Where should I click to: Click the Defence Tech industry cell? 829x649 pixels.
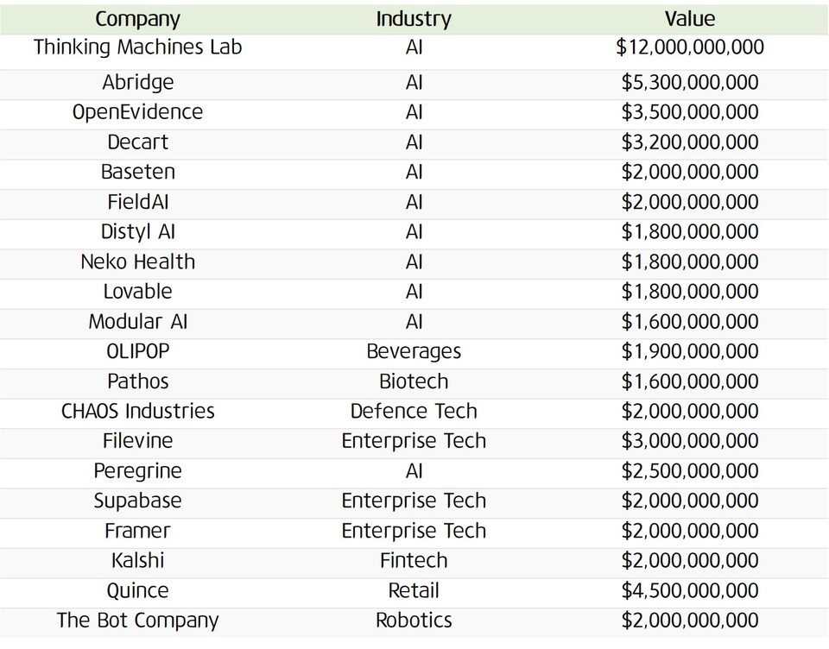[x=414, y=411]
